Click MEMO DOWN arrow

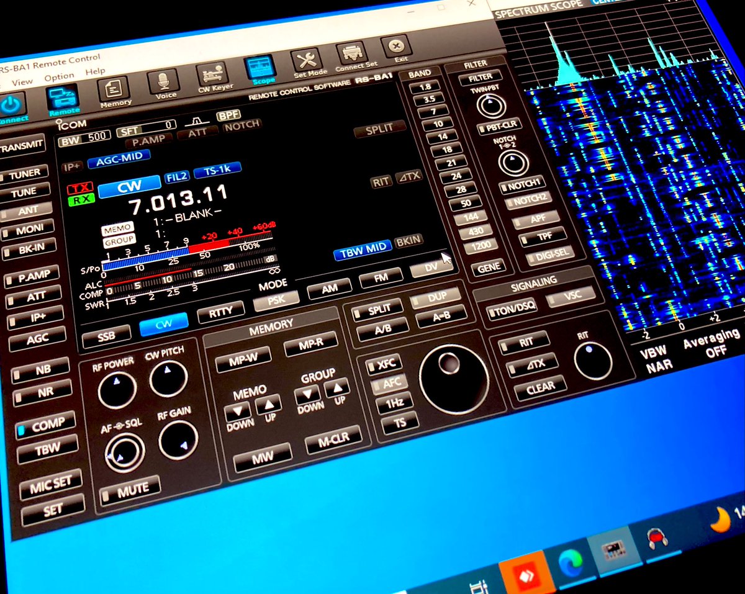pos(238,412)
